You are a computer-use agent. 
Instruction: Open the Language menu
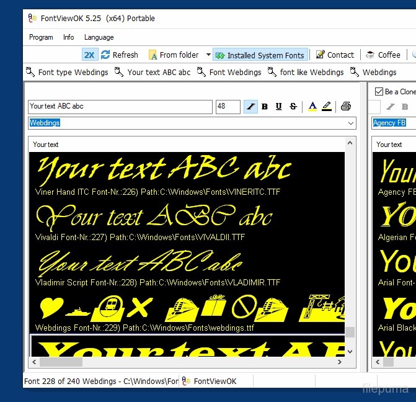point(99,37)
